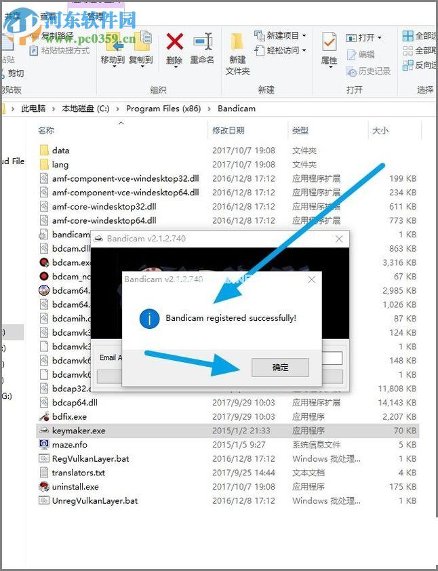Open 历史记录 in the ribbon

point(368,71)
